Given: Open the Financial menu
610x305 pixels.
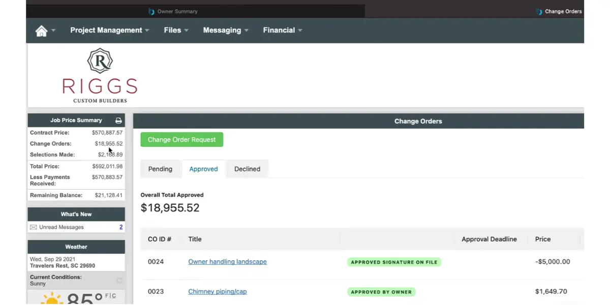Looking at the screenshot, I should click(282, 30).
